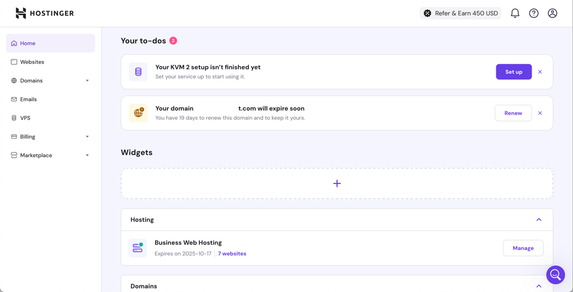The image size is (573, 292).
Task: Open Websites in the sidebar
Action: (50, 62)
